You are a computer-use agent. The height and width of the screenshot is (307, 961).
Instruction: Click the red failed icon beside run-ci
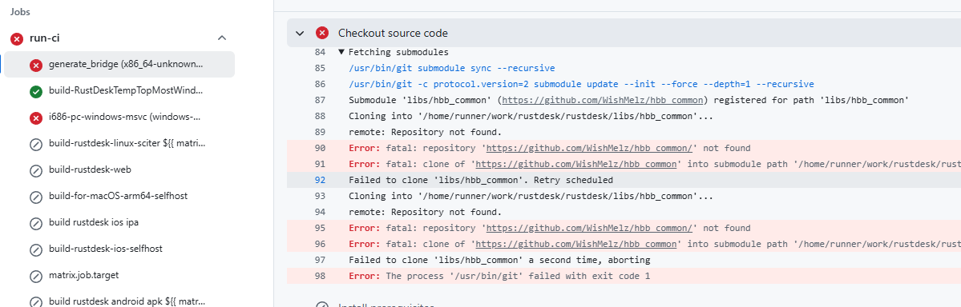tap(17, 38)
